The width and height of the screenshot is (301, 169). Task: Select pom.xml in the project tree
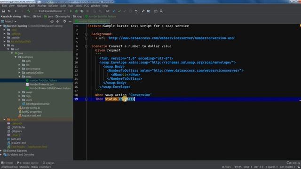[x=16, y=139]
